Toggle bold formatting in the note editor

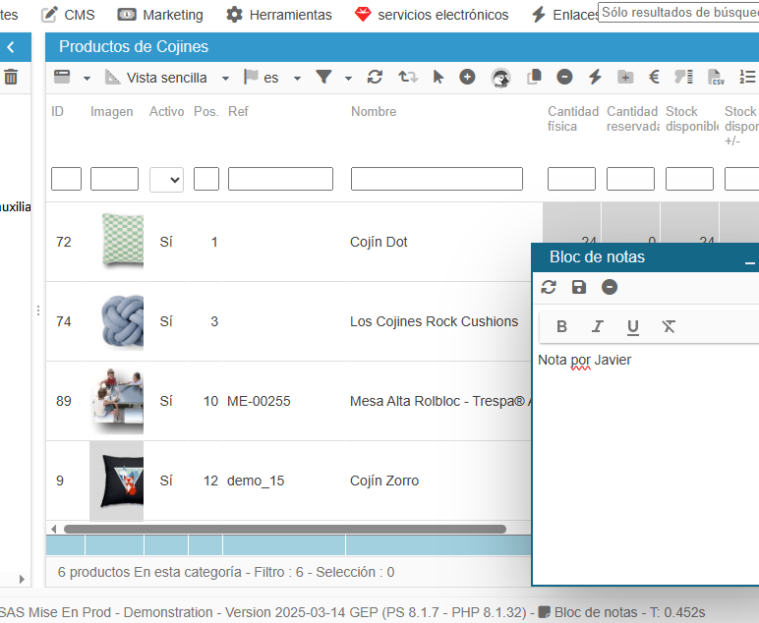(562, 326)
